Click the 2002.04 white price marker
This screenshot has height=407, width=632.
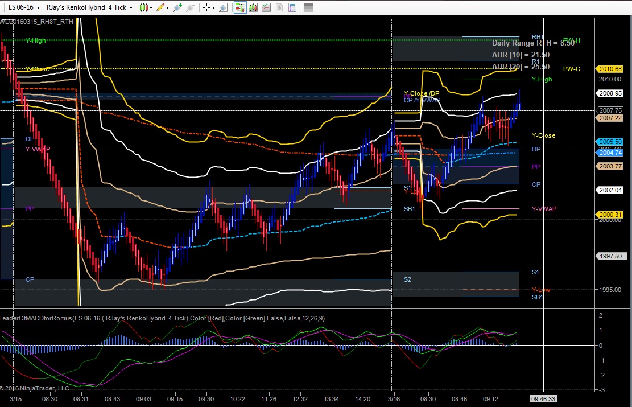click(610, 190)
